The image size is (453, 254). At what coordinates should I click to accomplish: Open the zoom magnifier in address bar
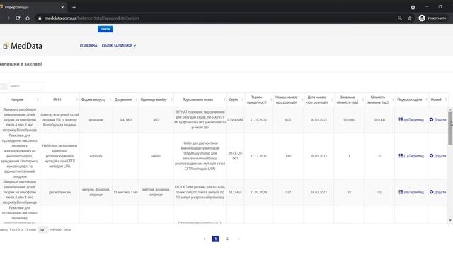400,18
